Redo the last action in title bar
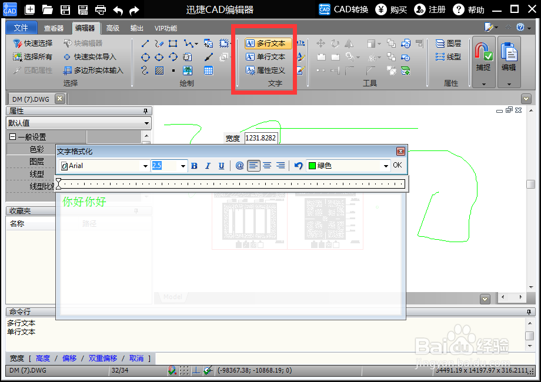The height and width of the screenshot is (382, 541). [x=134, y=11]
